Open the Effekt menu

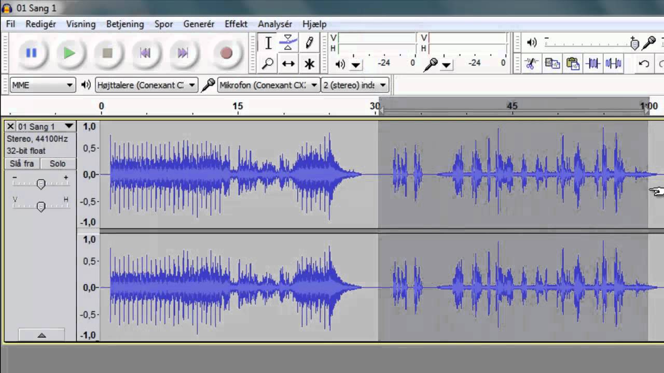tap(236, 24)
